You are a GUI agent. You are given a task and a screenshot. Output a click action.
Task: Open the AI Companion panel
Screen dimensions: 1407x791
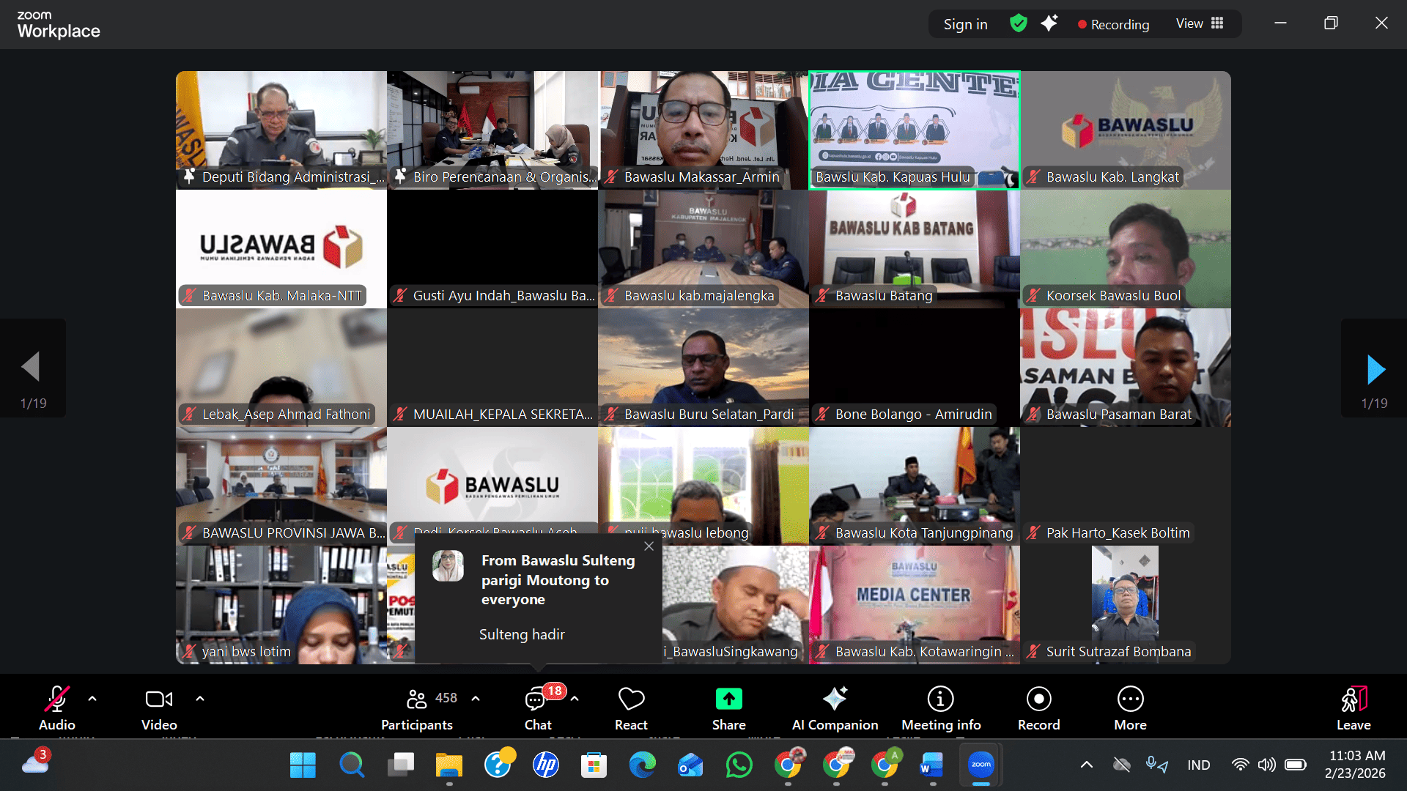click(835, 708)
